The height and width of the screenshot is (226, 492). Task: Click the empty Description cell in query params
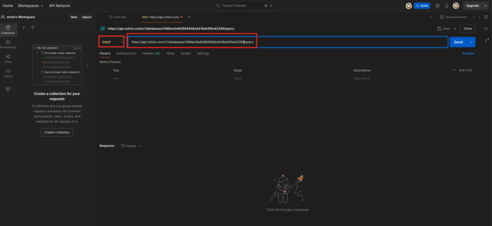coord(413,78)
